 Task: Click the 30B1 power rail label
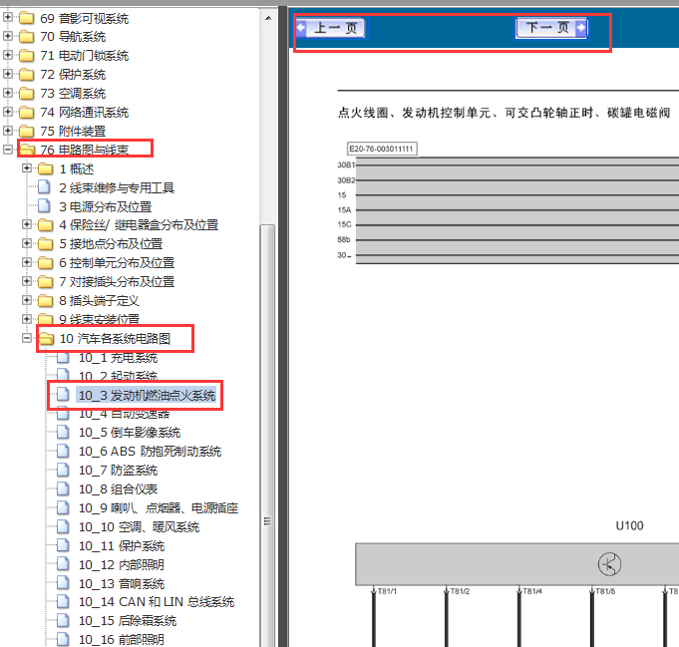click(346, 165)
